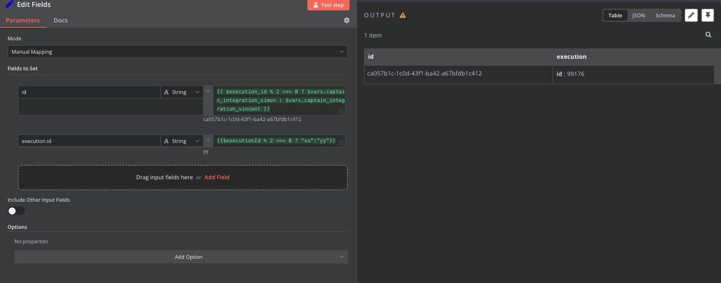Search the output with magnifier icon

tap(708, 35)
